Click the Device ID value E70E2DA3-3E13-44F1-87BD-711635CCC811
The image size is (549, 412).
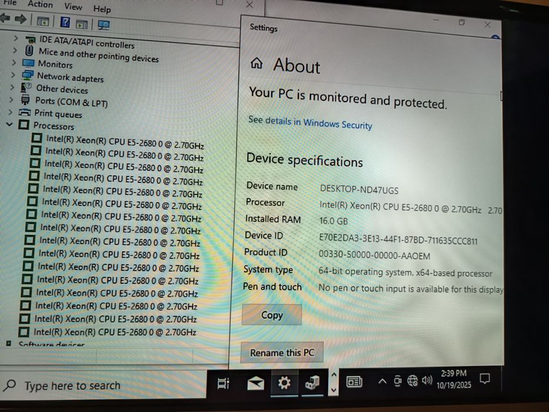tap(398, 240)
